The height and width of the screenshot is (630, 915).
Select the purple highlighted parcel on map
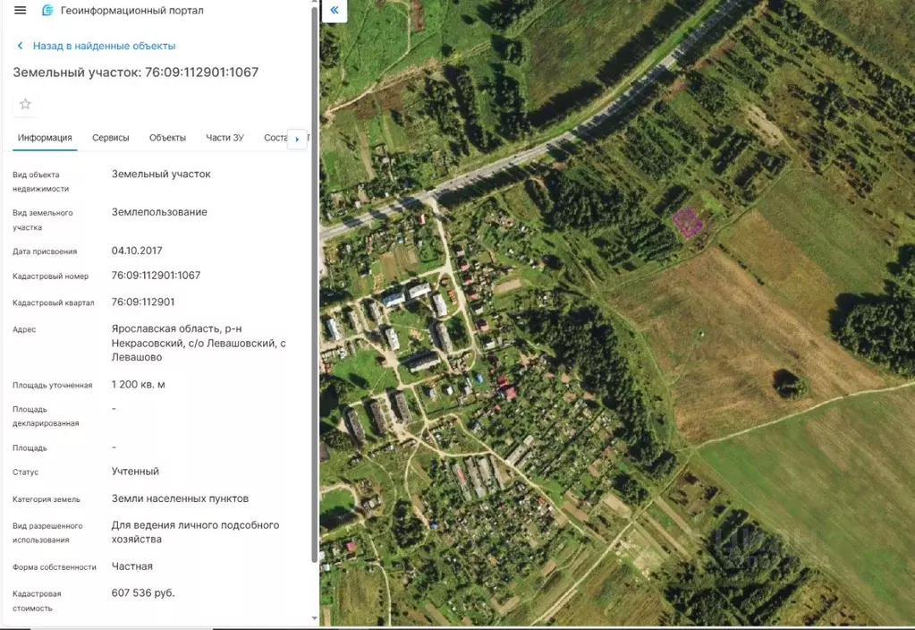pos(688,223)
